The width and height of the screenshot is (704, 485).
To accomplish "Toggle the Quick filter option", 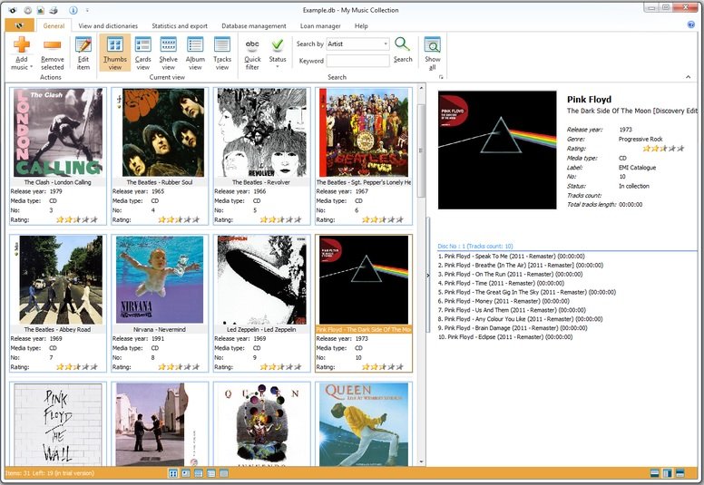I will [x=252, y=53].
